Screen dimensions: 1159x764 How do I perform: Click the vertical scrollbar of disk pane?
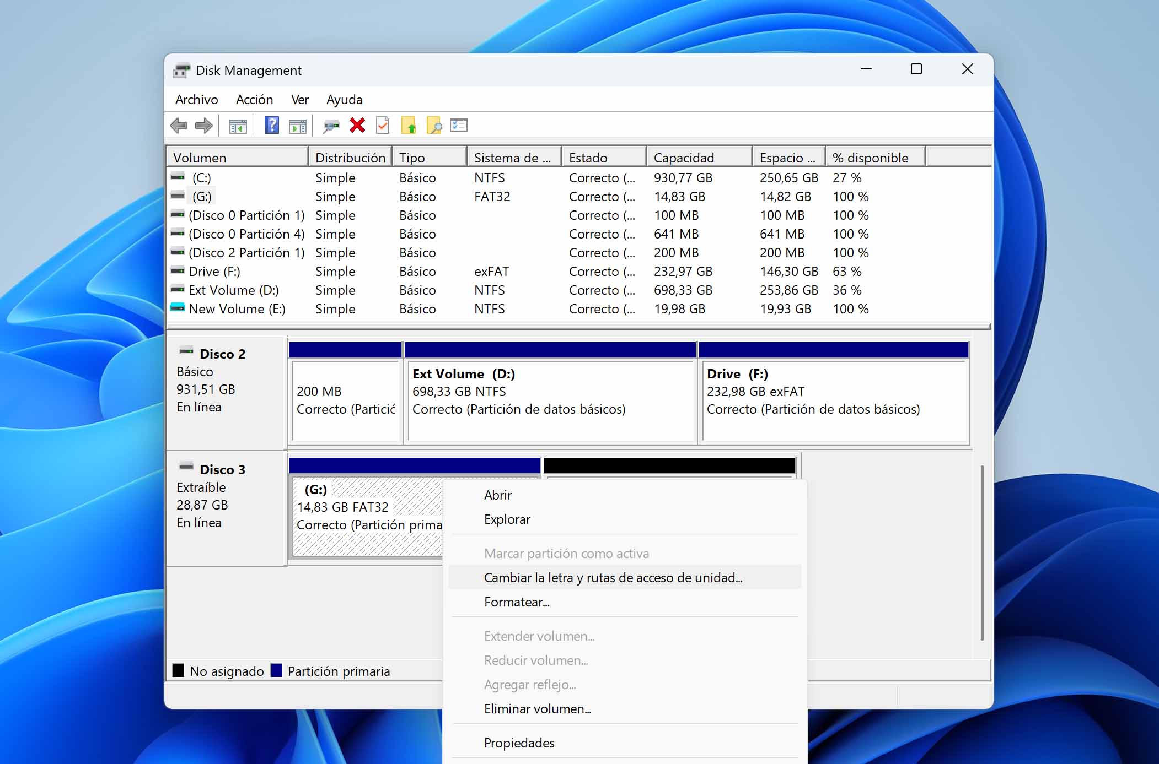982,552
